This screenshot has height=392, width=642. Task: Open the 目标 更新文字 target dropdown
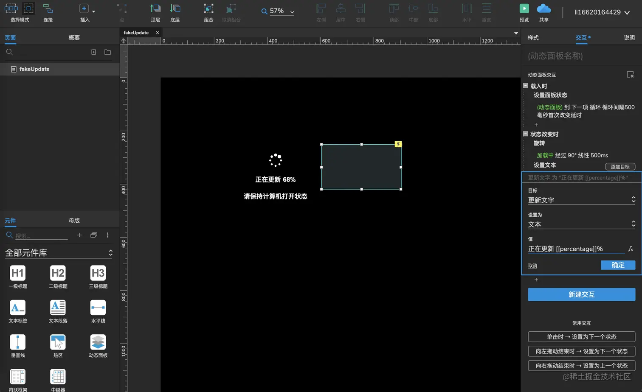coord(581,200)
